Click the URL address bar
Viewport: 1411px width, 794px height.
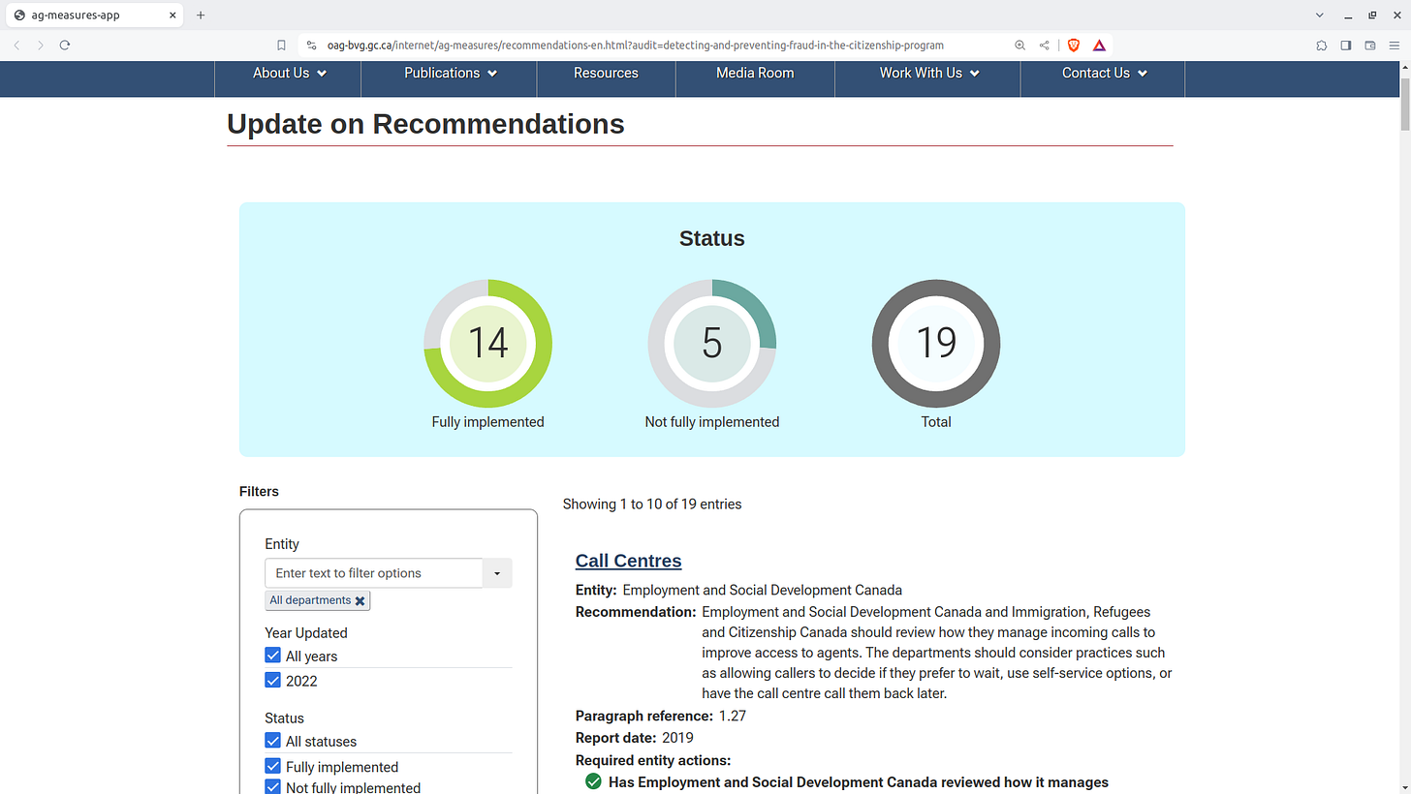pos(636,46)
